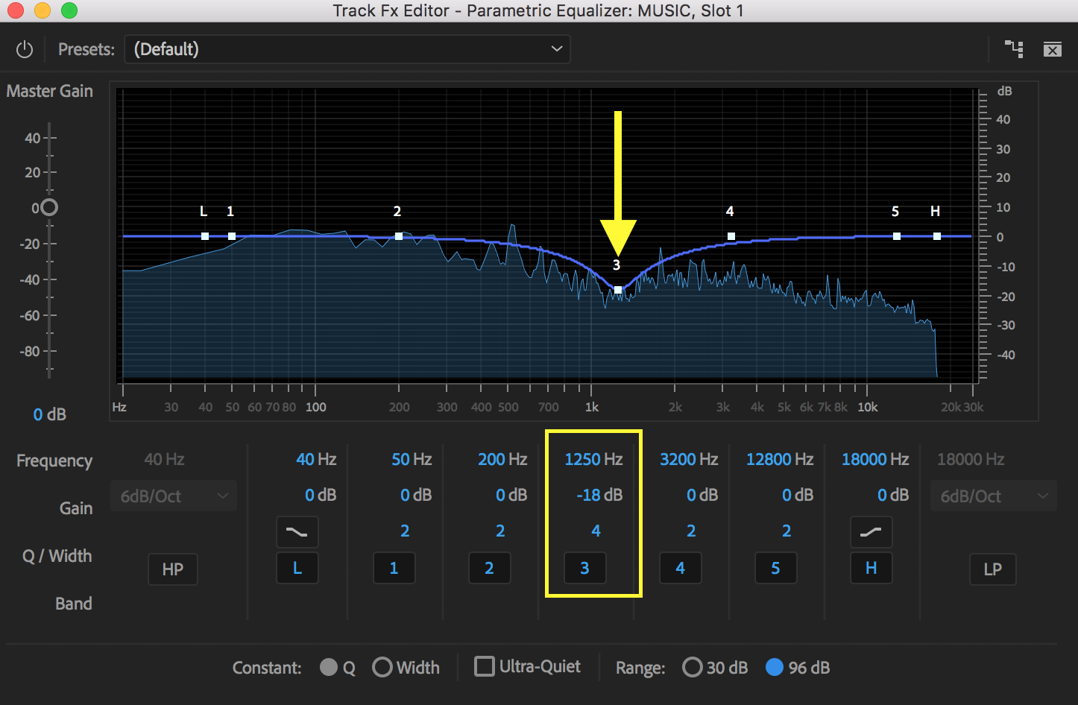Toggle the effect power state button
This screenshot has height=705, width=1078.
(x=25, y=49)
